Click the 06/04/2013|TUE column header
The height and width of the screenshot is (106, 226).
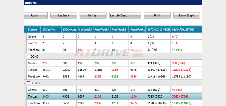click(x=186, y=30)
